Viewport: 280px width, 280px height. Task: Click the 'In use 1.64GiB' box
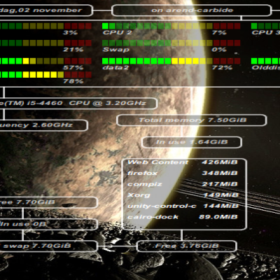[192, 142]
